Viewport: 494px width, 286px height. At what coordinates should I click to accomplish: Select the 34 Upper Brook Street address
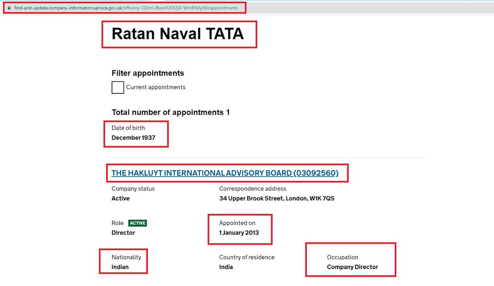pos(277,198)
